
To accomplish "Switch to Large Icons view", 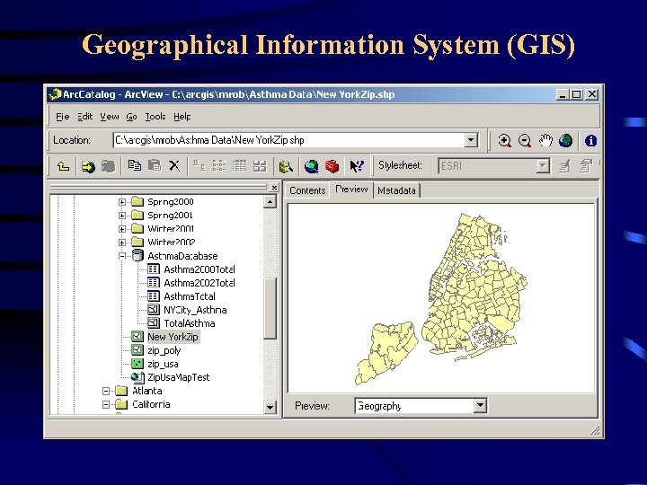I will (x=199, y=166).
